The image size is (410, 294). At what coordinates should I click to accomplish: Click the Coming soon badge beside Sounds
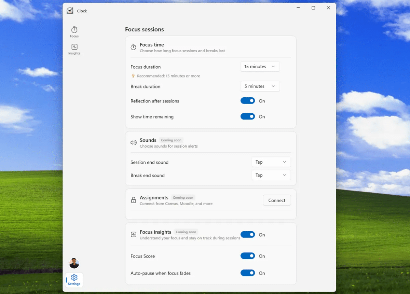click(x=171, y=140)
